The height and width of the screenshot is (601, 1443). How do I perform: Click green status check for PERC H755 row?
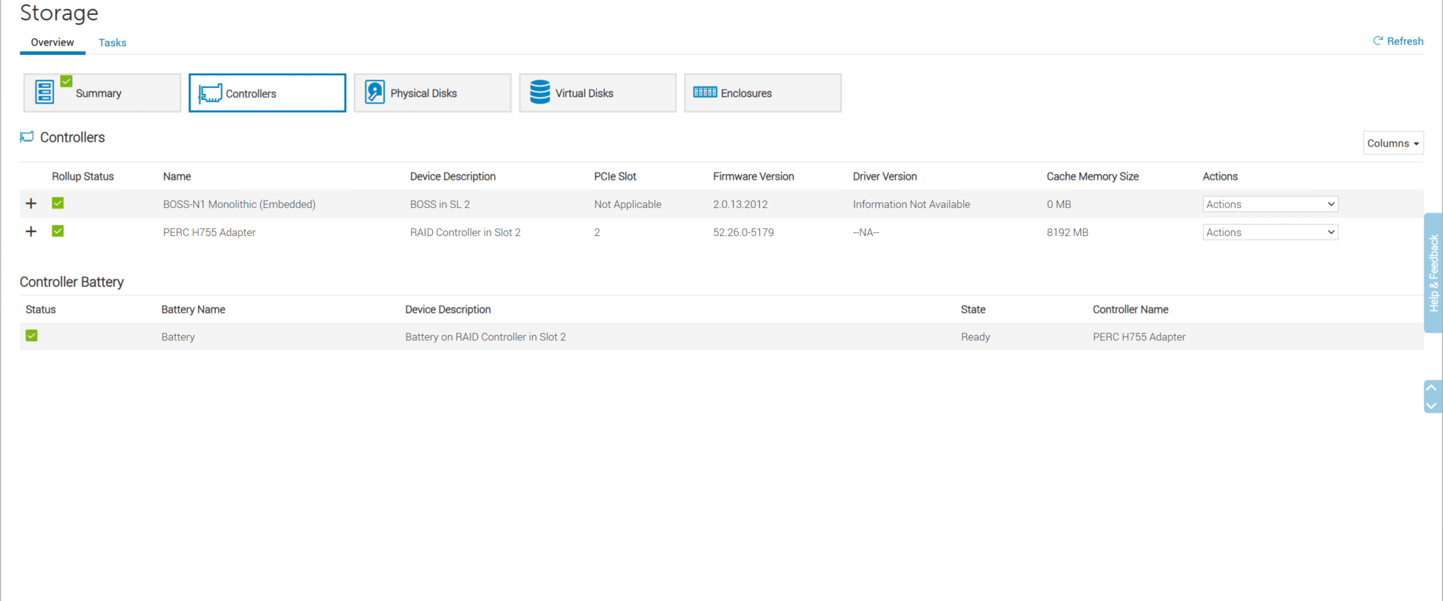pyautogui.click(x=58, y=231)
